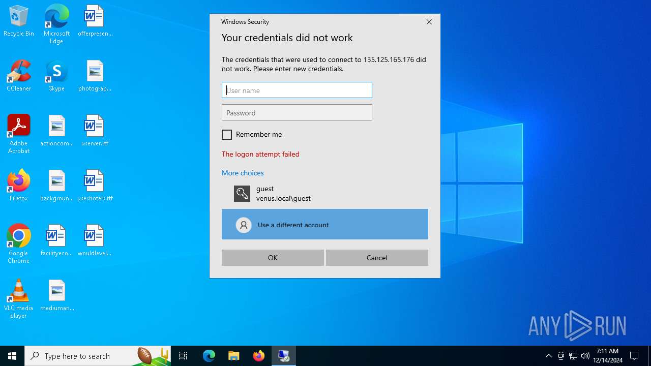Click the More choices link
The width and height of the screenshot is (651, 366).
click(243, 173)
